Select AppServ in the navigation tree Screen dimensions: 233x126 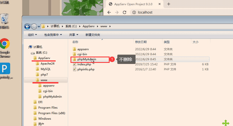pyautogui.click(x=44, y=58)
